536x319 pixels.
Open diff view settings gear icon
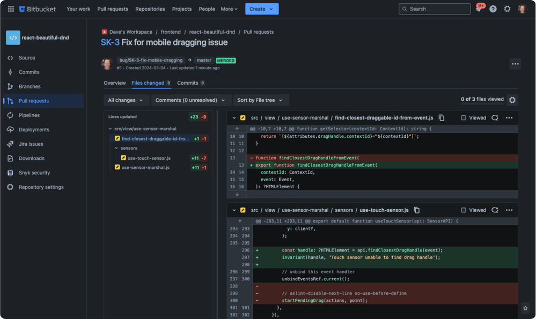click(512, 100)
